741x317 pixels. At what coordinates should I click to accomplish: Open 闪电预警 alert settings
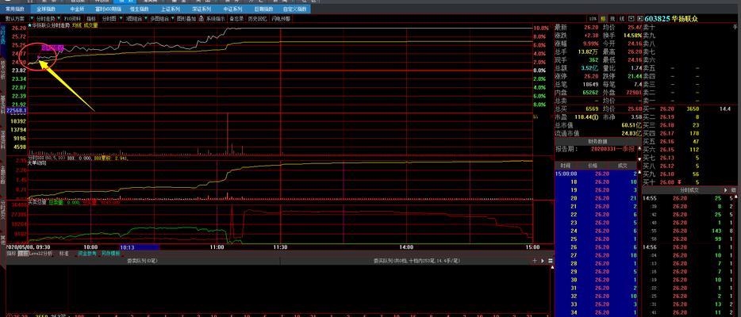click(281, 19)
